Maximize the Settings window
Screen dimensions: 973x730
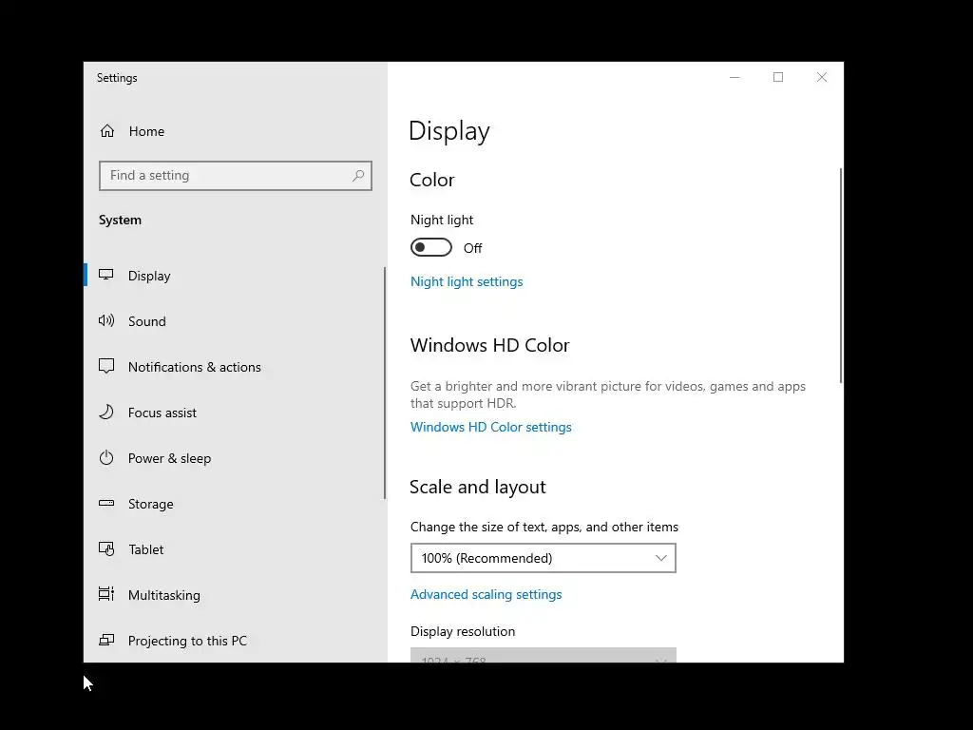pos(778,77)
